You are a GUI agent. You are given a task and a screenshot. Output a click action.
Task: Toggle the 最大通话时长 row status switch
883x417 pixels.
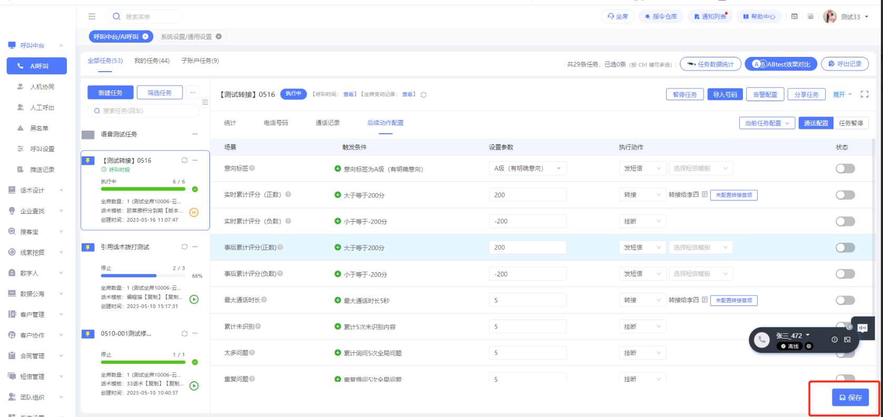click(x=845, y=300)
